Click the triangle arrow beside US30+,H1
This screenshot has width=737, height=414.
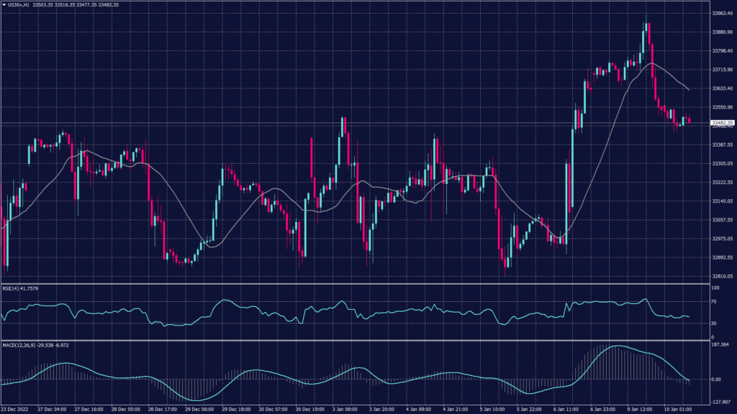point(4,6)
